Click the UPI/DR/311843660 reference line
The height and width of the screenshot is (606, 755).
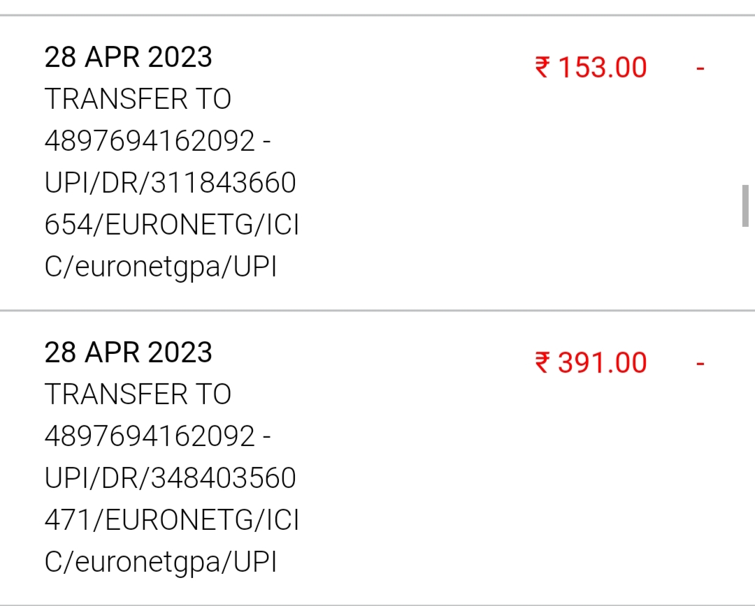point(170,184)
